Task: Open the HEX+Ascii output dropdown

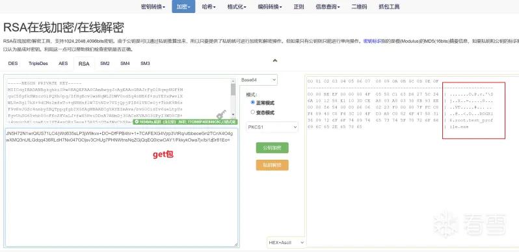Action: click(x=286, y=242)
